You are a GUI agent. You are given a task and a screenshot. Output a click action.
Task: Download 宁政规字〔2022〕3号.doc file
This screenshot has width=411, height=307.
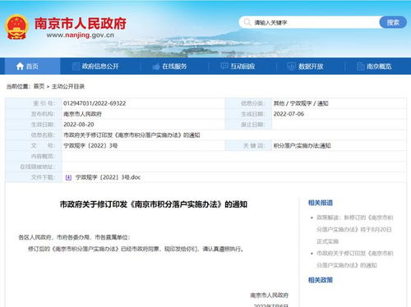108,177
